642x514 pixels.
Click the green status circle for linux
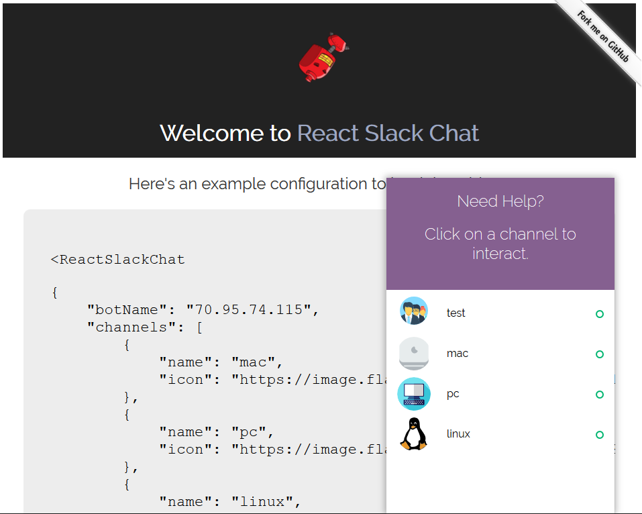(600, 435)
